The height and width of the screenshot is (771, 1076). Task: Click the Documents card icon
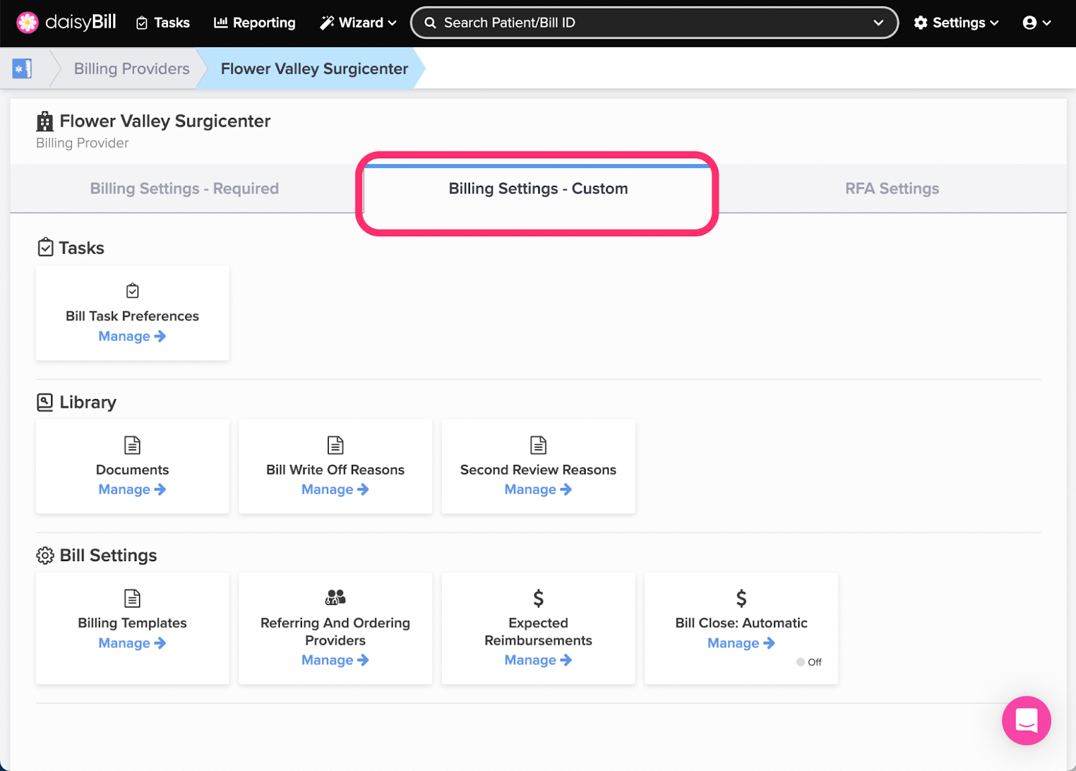(x=132, y=445)
